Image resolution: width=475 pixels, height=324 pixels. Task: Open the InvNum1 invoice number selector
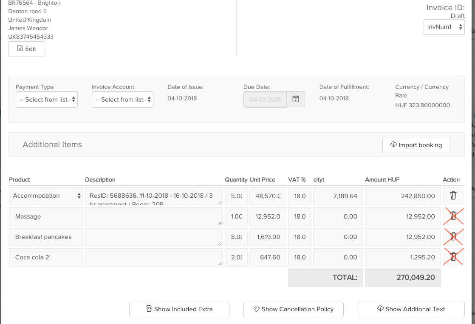point(444,26)
